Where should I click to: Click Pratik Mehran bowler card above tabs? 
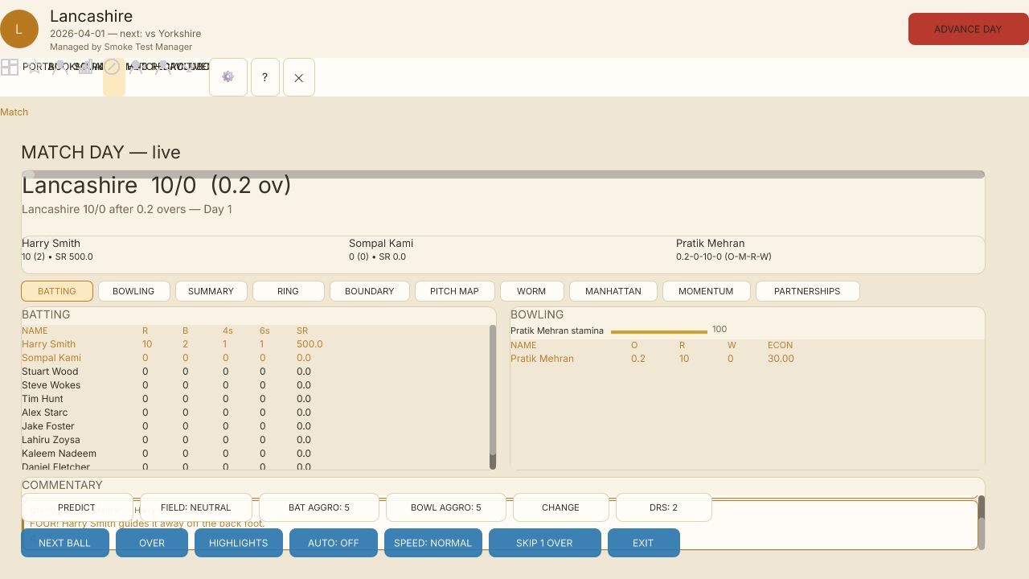point(830,249)
